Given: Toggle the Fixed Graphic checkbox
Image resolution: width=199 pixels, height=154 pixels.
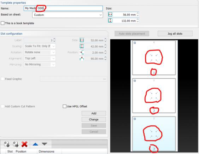Looking at the screenshot, I should click(x=2, y=79).
